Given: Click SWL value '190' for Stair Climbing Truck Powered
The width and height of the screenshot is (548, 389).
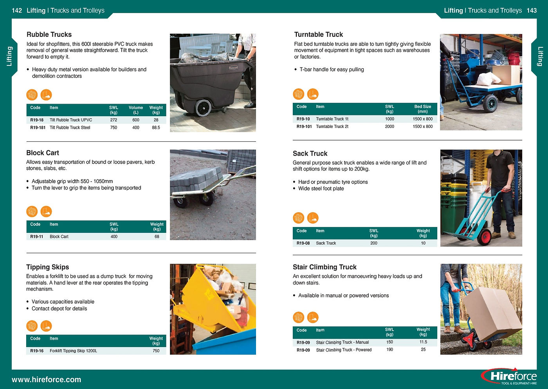Looking at the screenshot, I should pyautogui.click(x=389, y=349).
